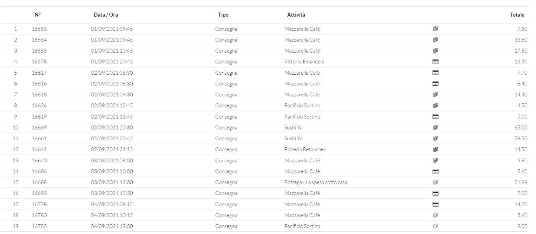Click the Attività column header
536x234 pixels.
[296, 15]
